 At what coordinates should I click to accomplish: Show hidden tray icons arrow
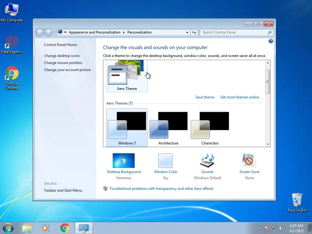[x=259, y=228]
